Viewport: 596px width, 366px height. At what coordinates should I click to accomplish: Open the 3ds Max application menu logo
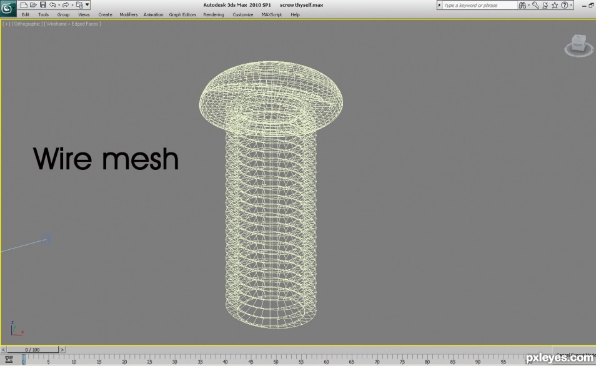pos(7,8)
